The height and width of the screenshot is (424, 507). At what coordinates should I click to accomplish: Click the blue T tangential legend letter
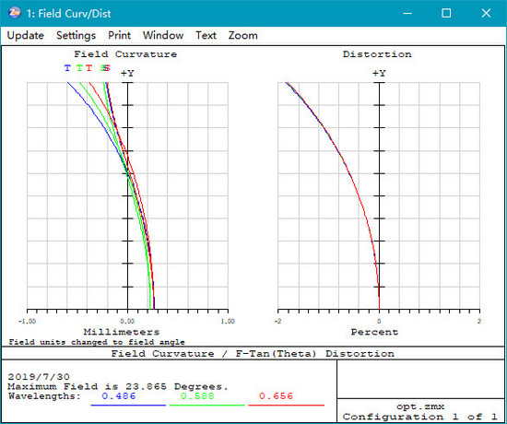tap(67, 68)
